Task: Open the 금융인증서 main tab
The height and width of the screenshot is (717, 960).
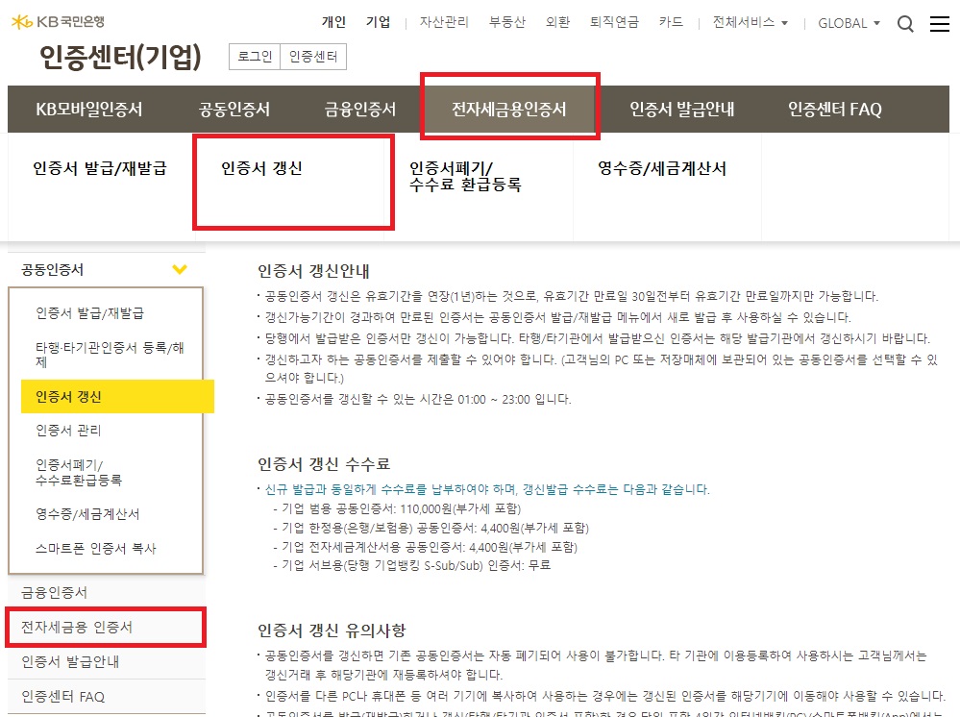Action: 360,109
